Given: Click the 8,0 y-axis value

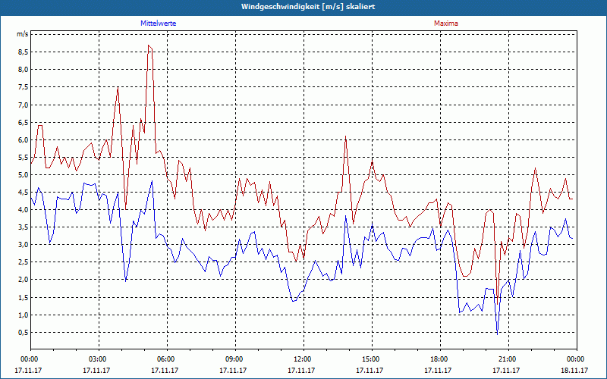Looking at the screenshot, I should (x=23, y=70).
